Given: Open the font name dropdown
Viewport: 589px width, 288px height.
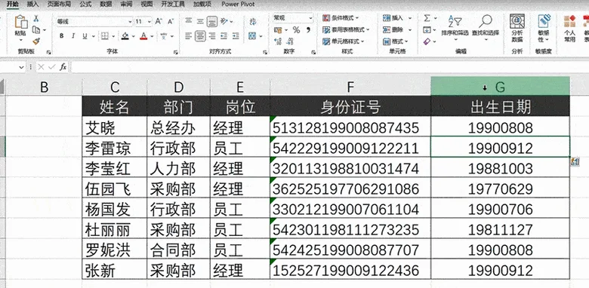Looking at the screenshot, I should [130, 22].
